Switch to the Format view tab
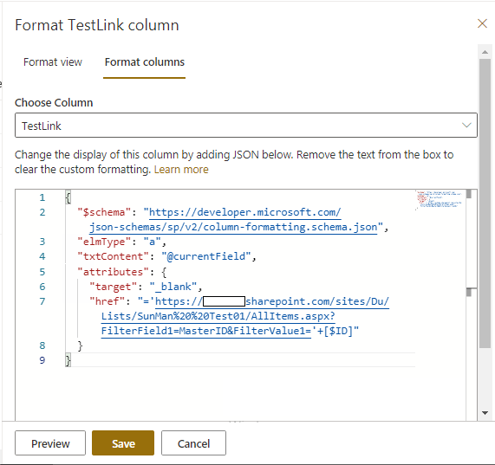495x465 pixels. (x=53, y=62)
